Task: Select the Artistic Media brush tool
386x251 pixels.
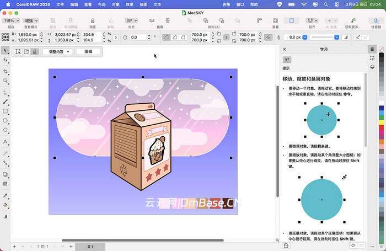Action: pyautogui.click(x=6, y=102)
